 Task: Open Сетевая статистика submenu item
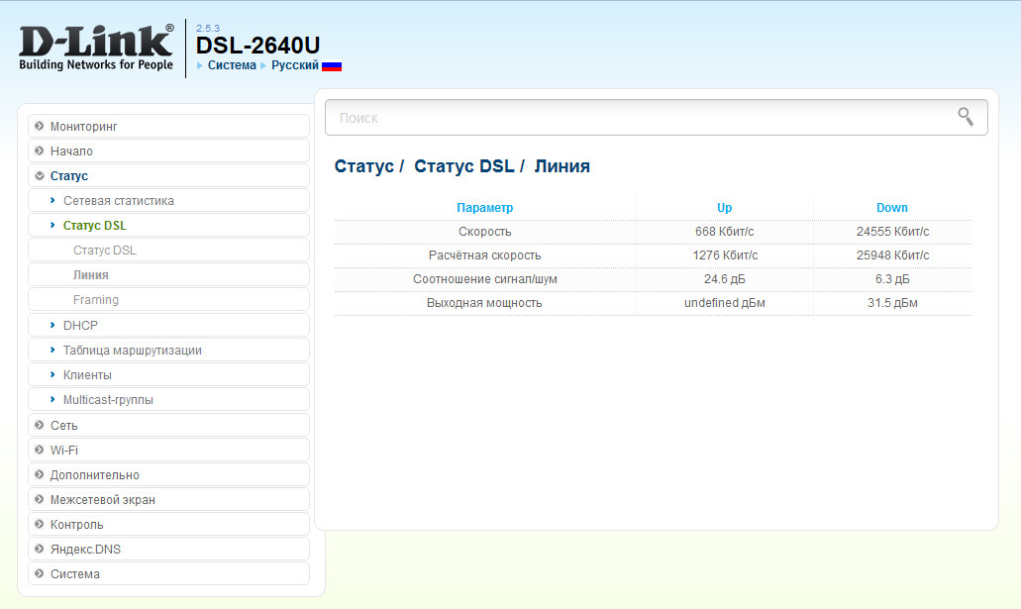click(x=118, y=201)
